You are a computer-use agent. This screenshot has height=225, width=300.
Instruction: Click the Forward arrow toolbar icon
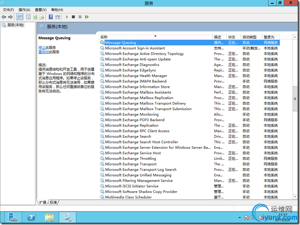tap(11, 17)
